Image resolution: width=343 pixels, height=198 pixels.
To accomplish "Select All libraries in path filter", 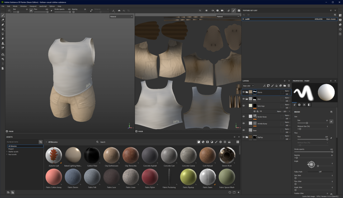I will pos(25,146).
